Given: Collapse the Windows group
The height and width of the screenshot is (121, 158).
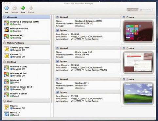Looking at the screenshot, I should point(4,62).
